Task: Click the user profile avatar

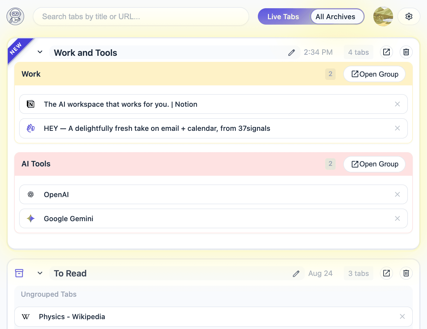Action: point(383,16)
